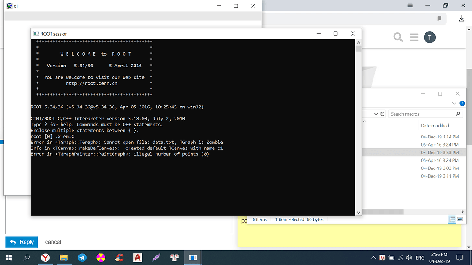Open the browser's main menu button
This screenshot has width=472, height=265.
coord(410,5)
